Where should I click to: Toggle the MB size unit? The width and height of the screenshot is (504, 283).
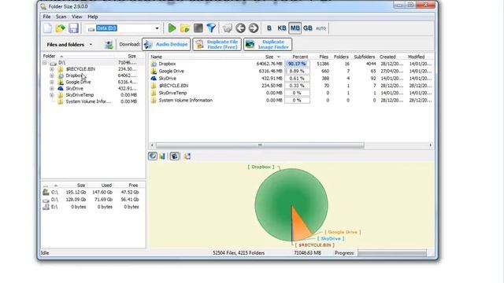295,28
